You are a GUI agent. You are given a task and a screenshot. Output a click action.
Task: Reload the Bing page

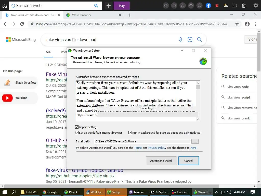pyautogui.click(x=22, y=24)
